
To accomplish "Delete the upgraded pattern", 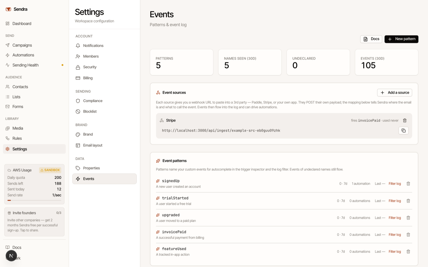I will click(x=408, y=218).
